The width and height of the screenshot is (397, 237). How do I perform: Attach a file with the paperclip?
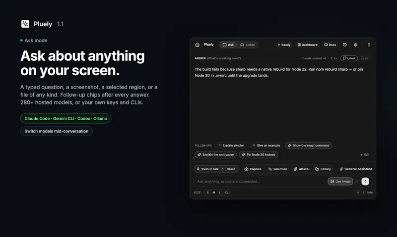pyautogui.click(x=301, y=169)
